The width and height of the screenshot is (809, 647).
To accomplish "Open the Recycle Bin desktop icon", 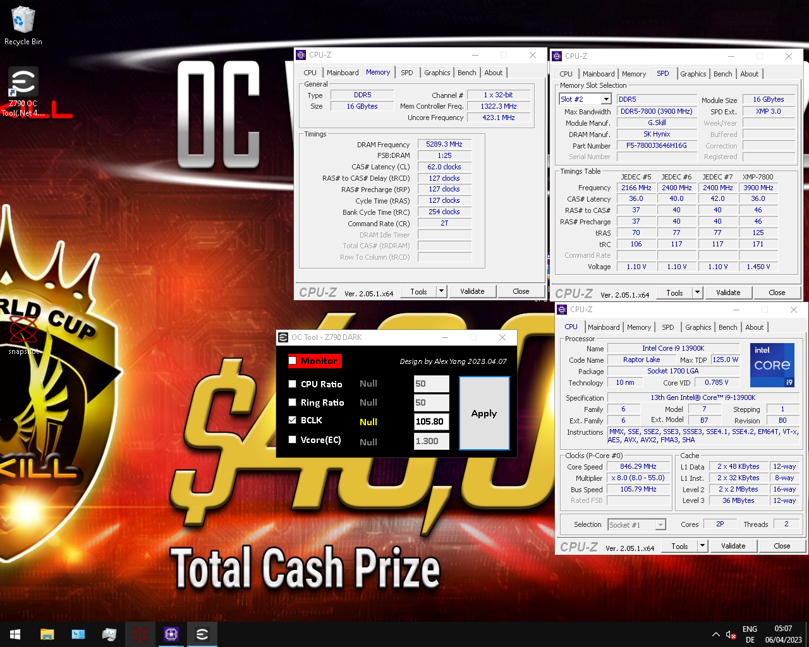I will click(23, 27).
